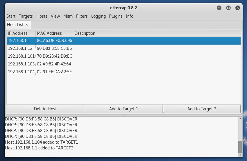Click the log panel scrollbar thumb
The height and width of the screenshot is (161, 247).
click(240, 147)
